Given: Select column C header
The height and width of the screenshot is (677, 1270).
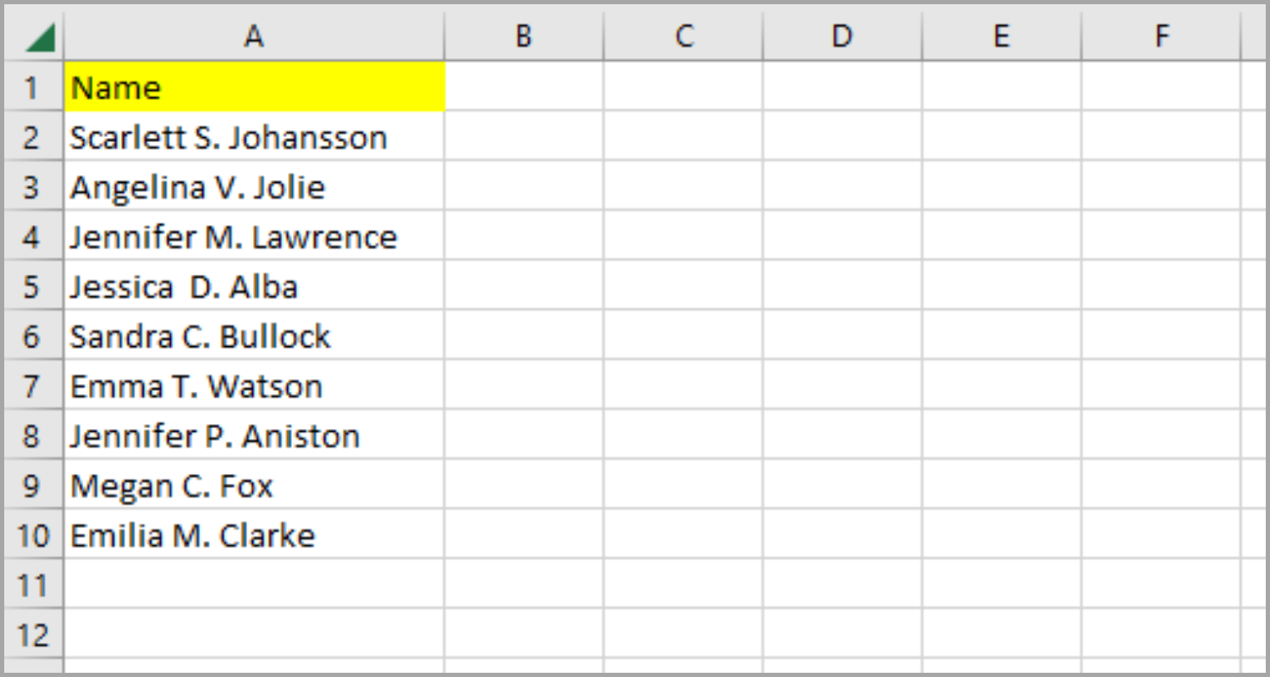Looking at the screenshot, I should pos(682,36).
